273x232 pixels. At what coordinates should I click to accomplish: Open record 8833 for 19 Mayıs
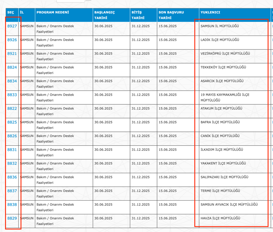pos(12,95)
